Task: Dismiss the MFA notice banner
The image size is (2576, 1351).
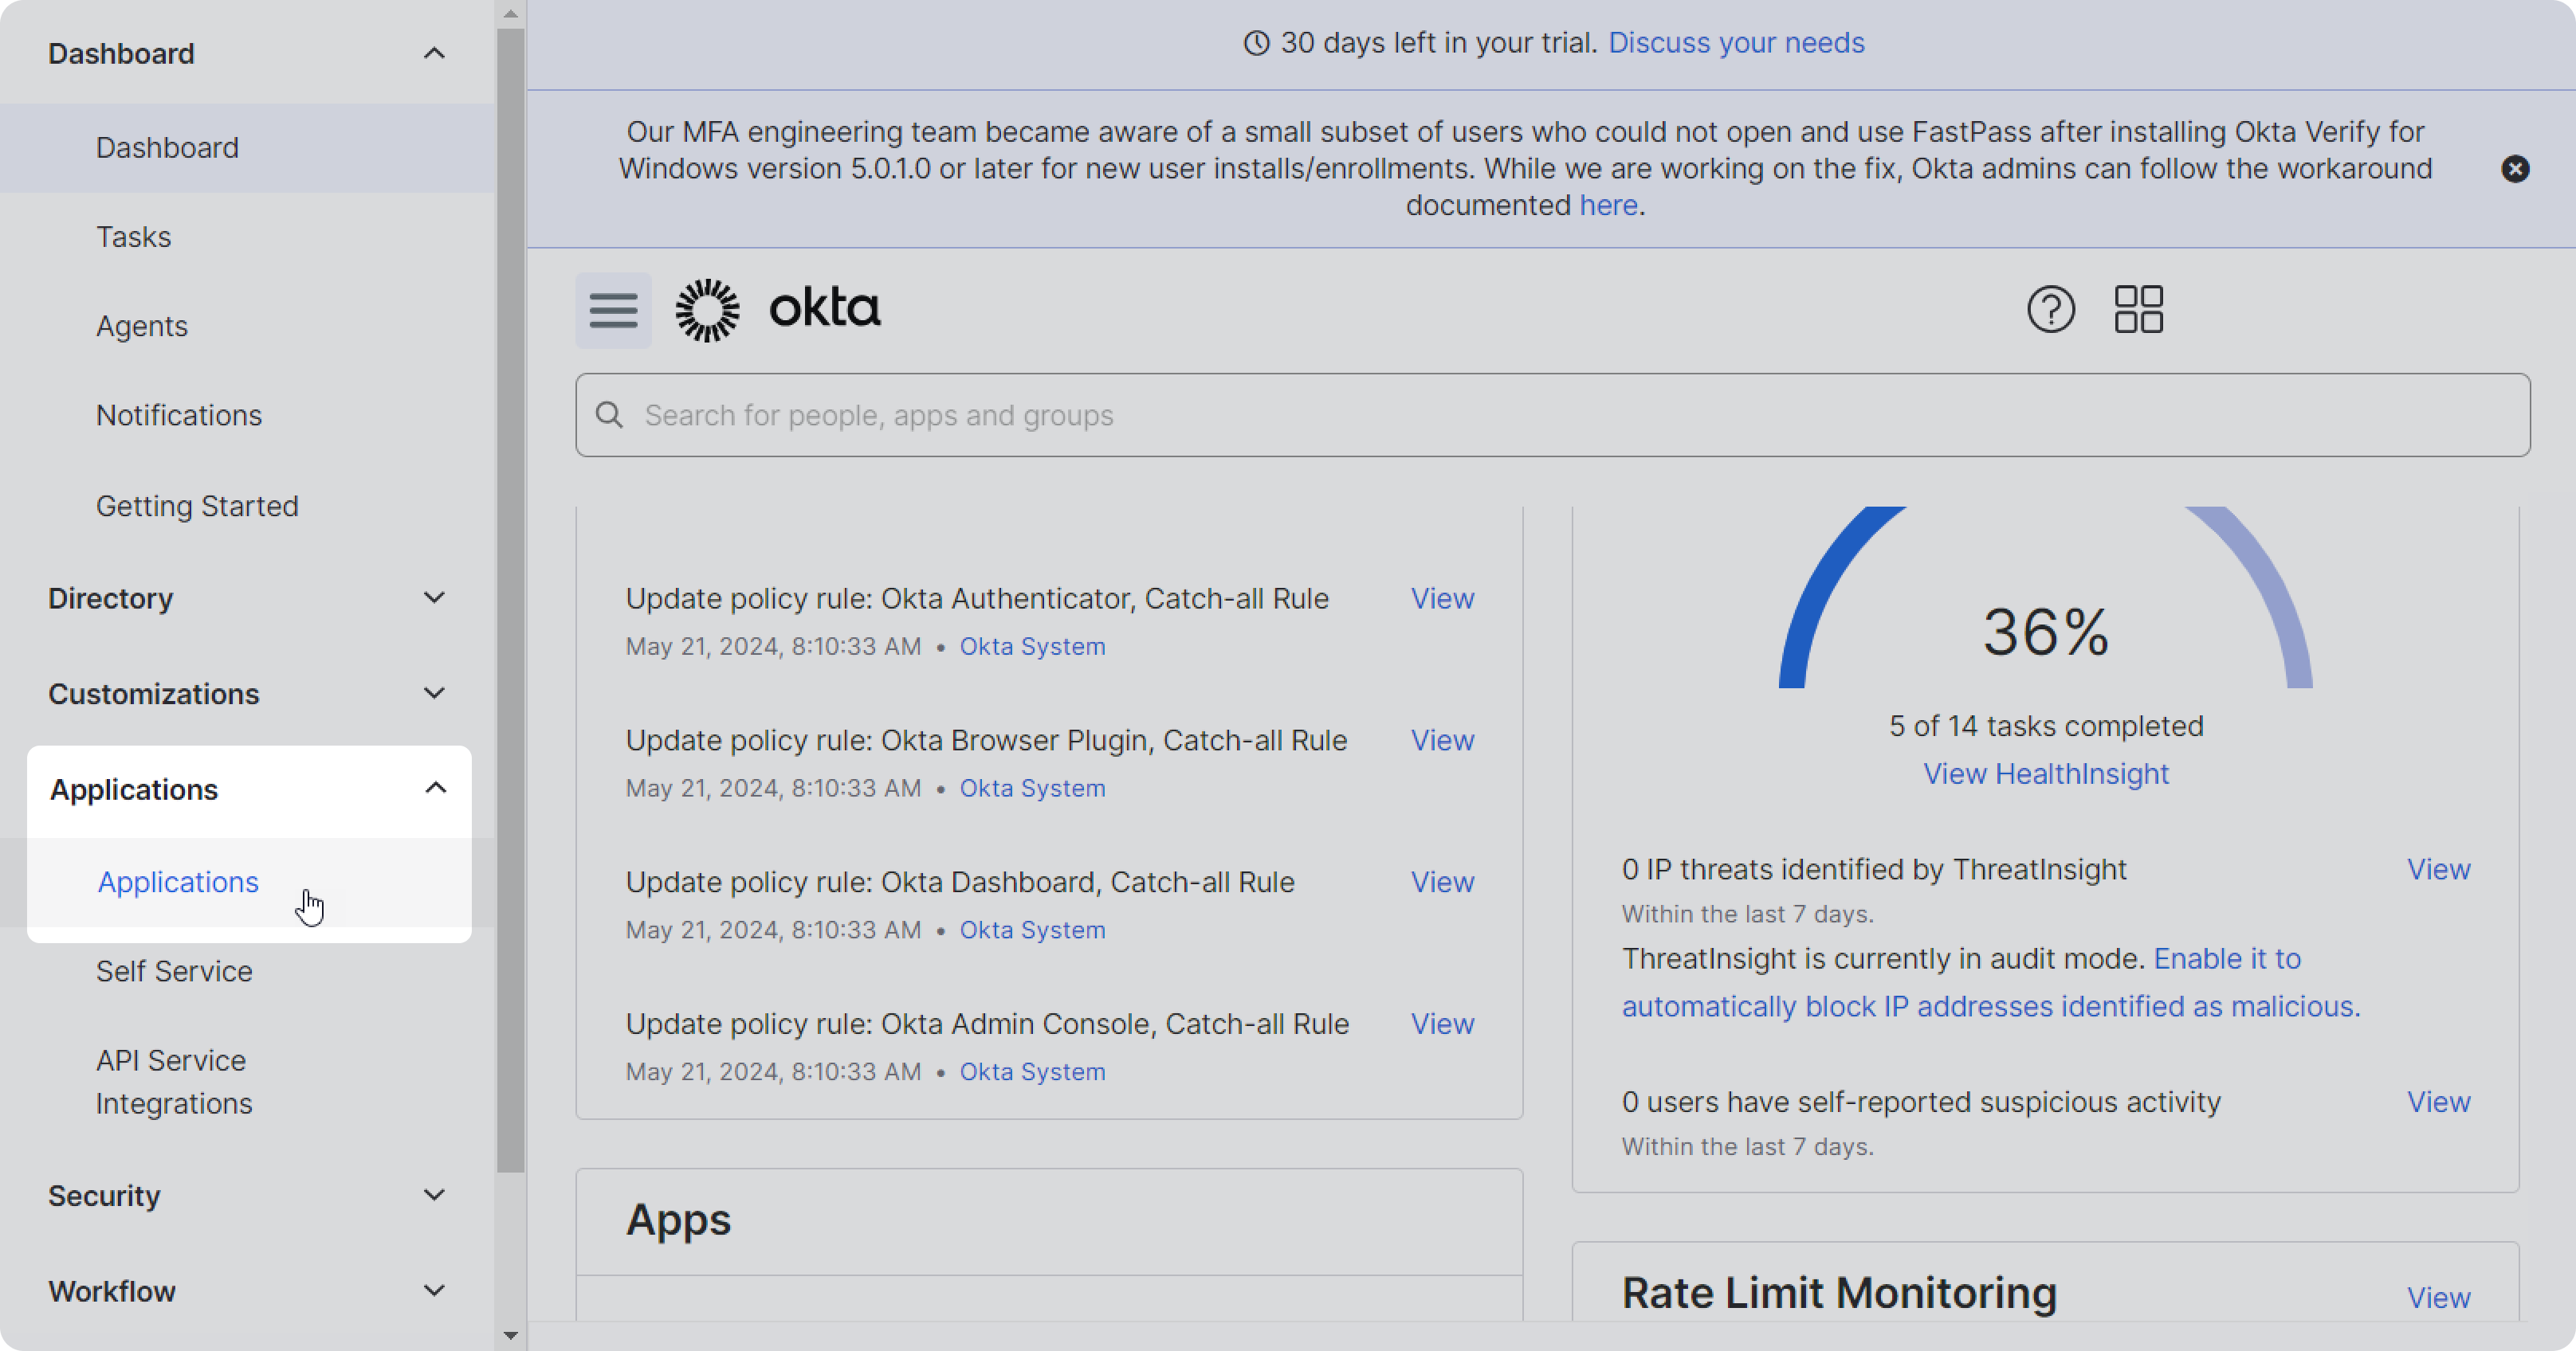Action: click(2515, 169)
